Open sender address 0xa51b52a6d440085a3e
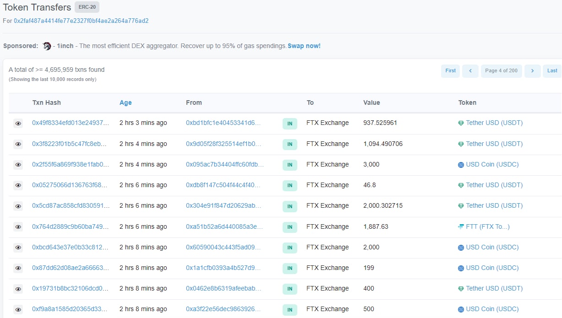This screenshot has height=318, width=562. 225,226
